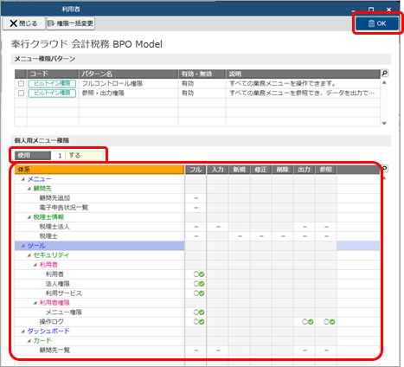Select the 顧問先追加 tree row
This screenshot has width=404, height=367.
pyautogui.click(x=99, y=198)
